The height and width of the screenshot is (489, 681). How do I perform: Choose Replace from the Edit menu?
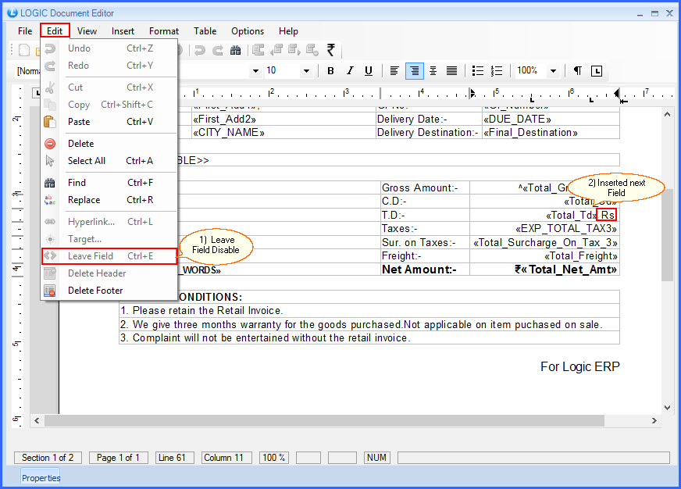pyautogui.click(x=109, y=200)
